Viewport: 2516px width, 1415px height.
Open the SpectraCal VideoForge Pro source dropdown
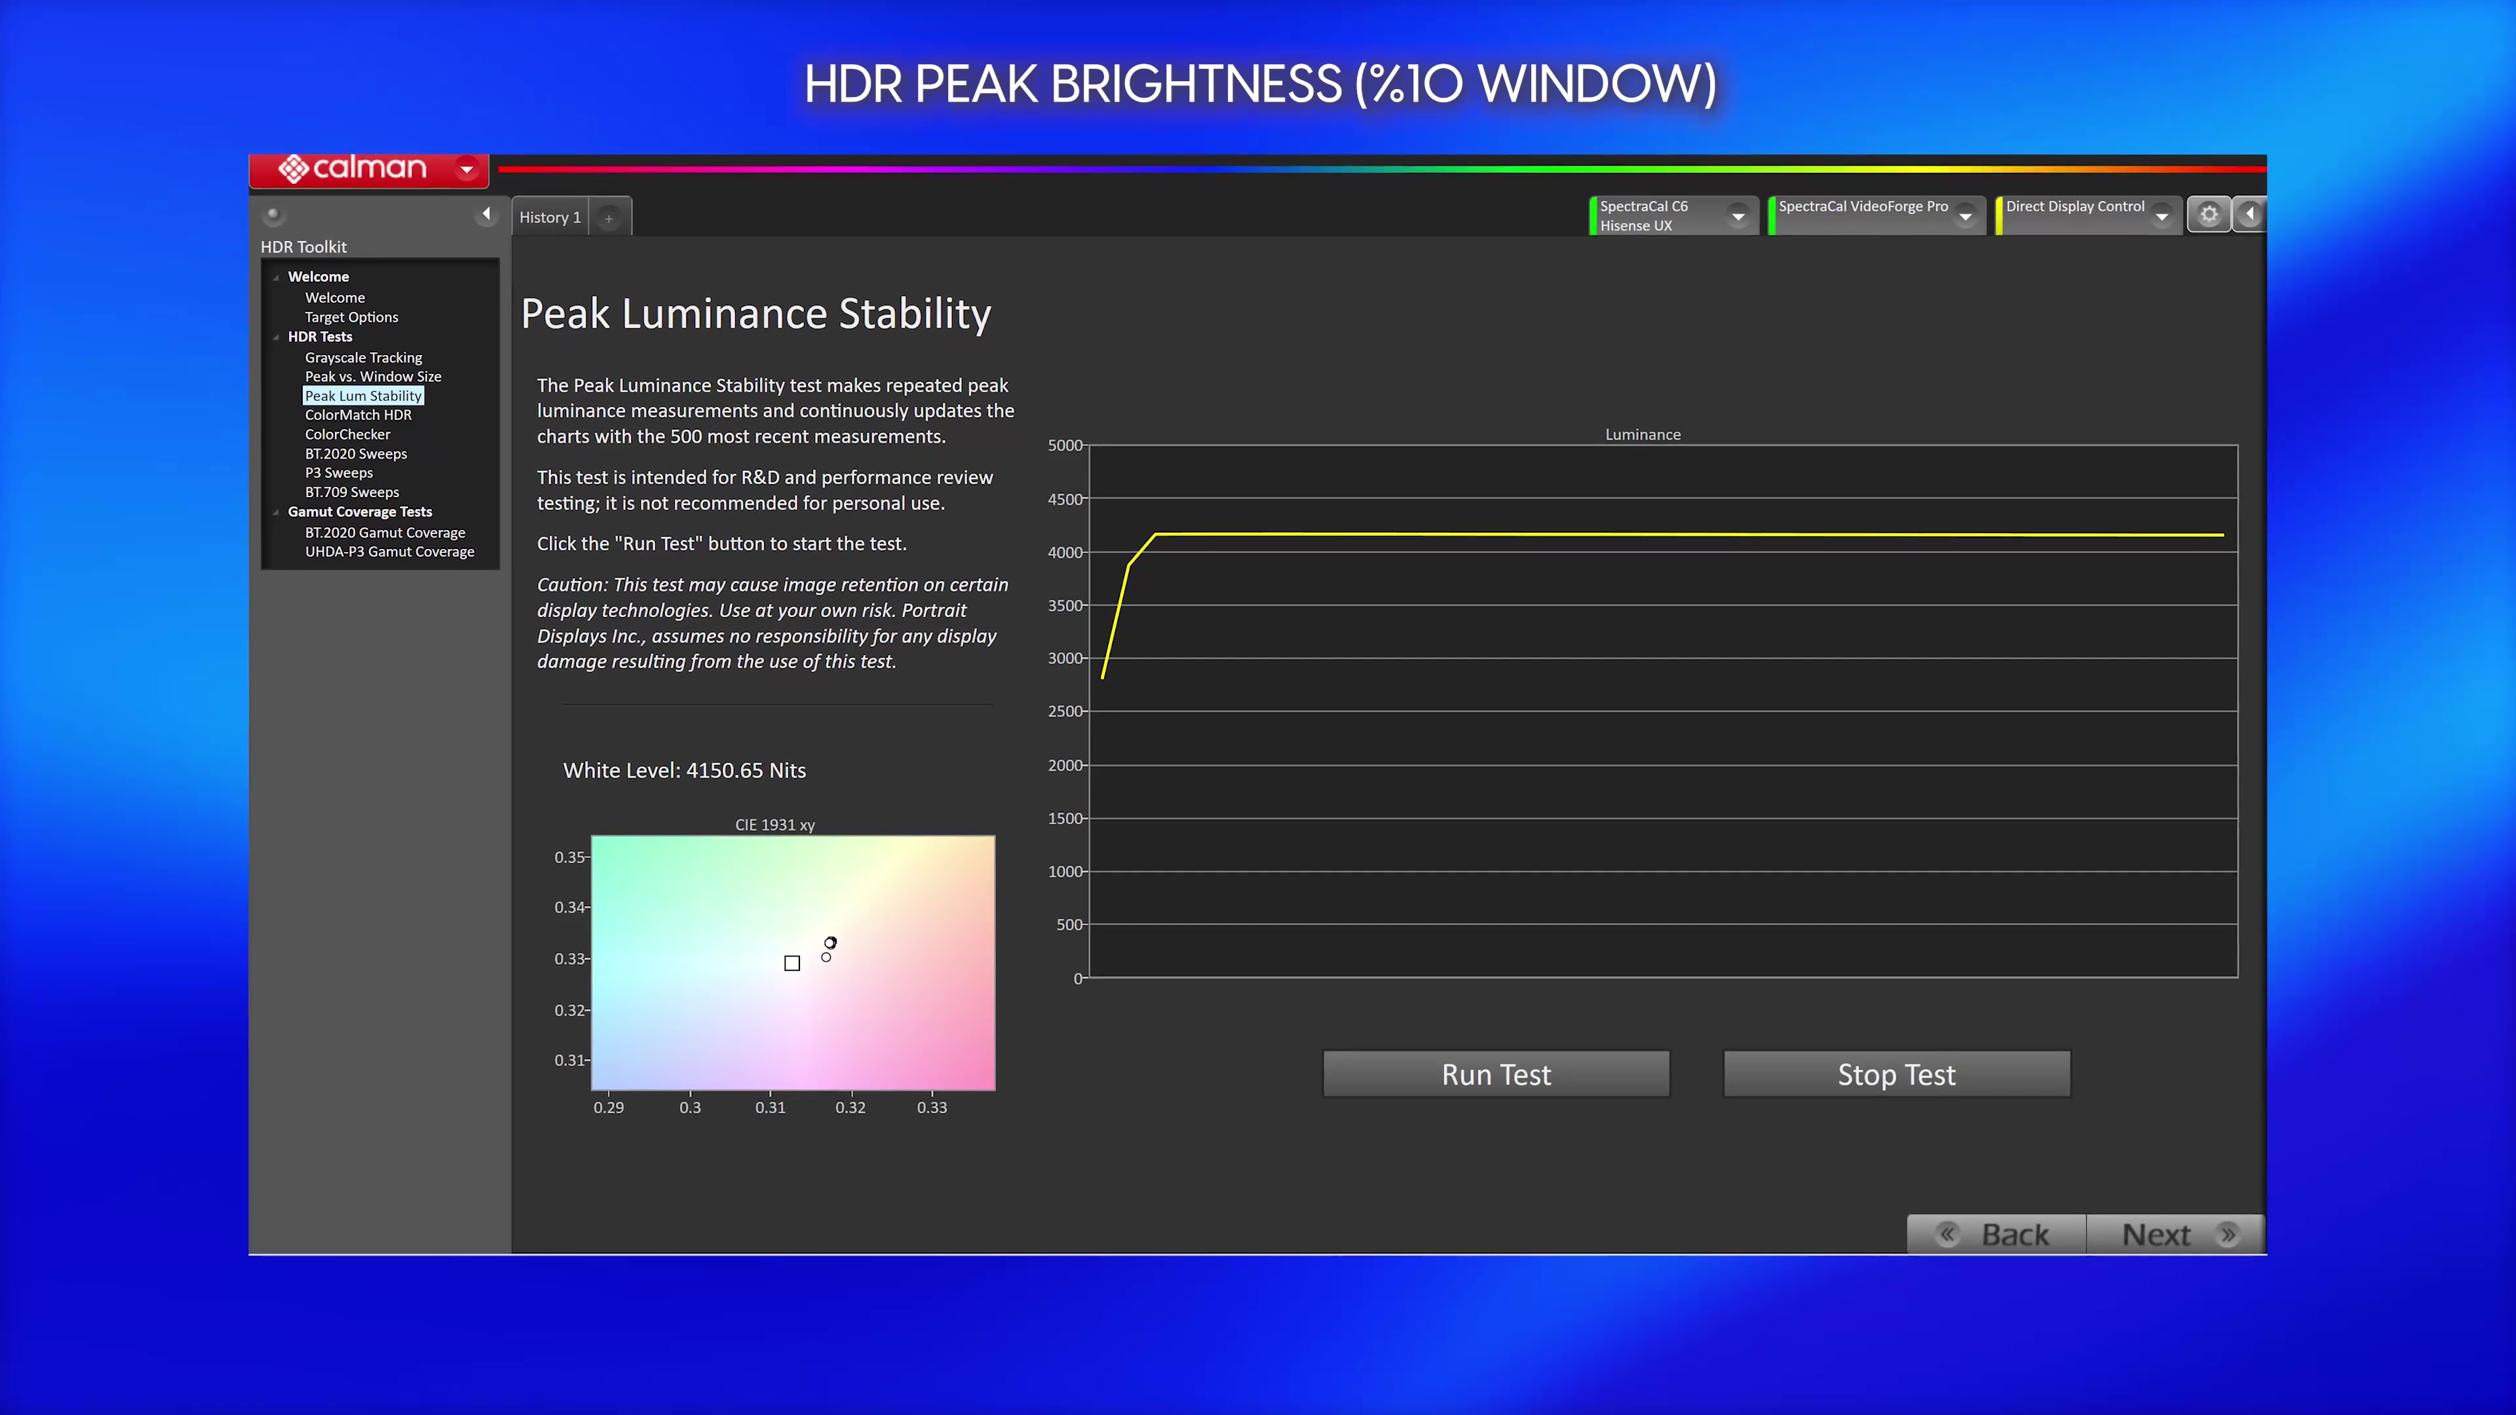pyautogui.click(x=1965, y=216)
